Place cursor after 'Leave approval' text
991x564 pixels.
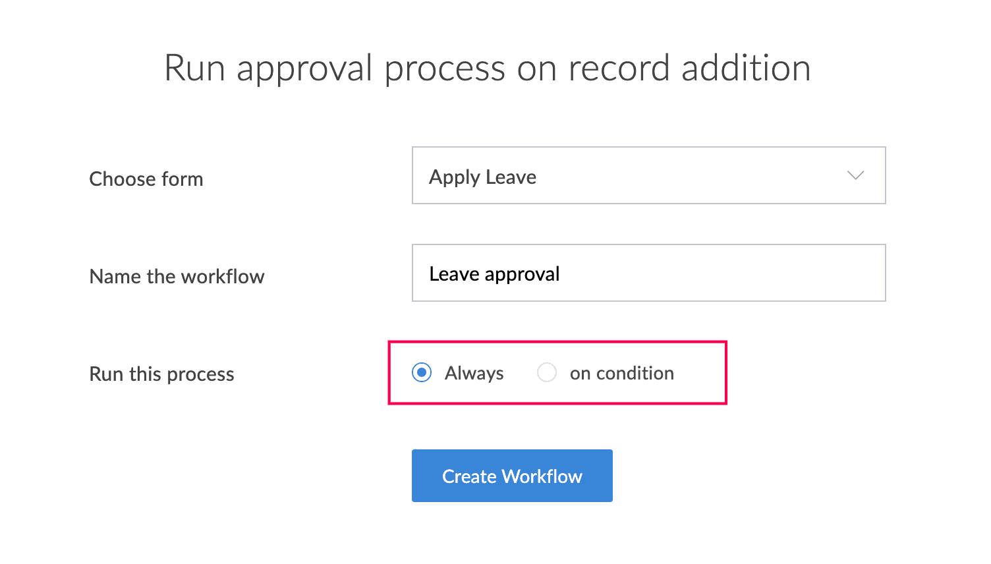562,274
